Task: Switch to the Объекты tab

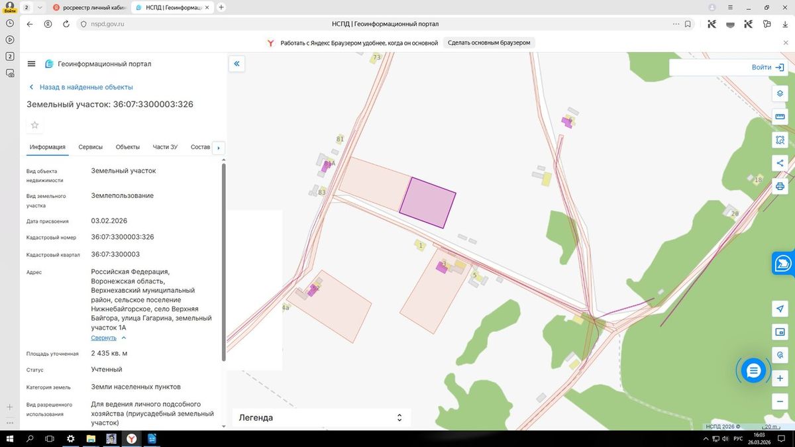Action: [x=127, y=147]
